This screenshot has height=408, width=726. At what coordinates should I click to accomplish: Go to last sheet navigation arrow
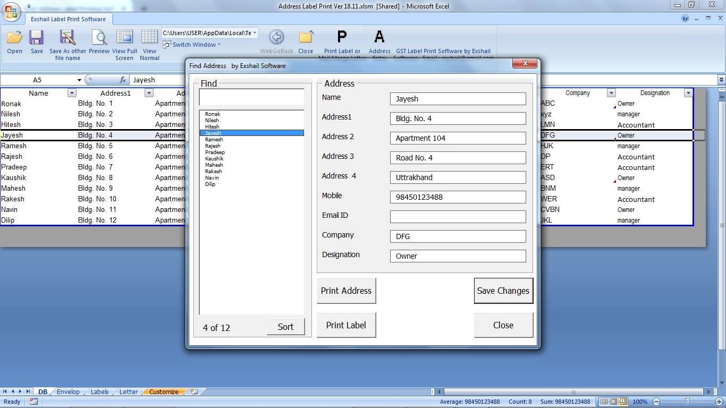click(28, 392)
